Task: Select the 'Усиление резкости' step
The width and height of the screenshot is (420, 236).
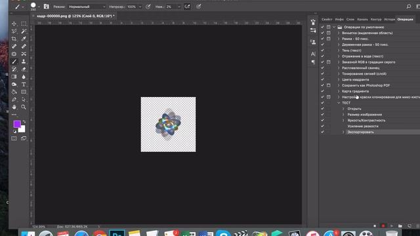Action: (x=363, y=126)
